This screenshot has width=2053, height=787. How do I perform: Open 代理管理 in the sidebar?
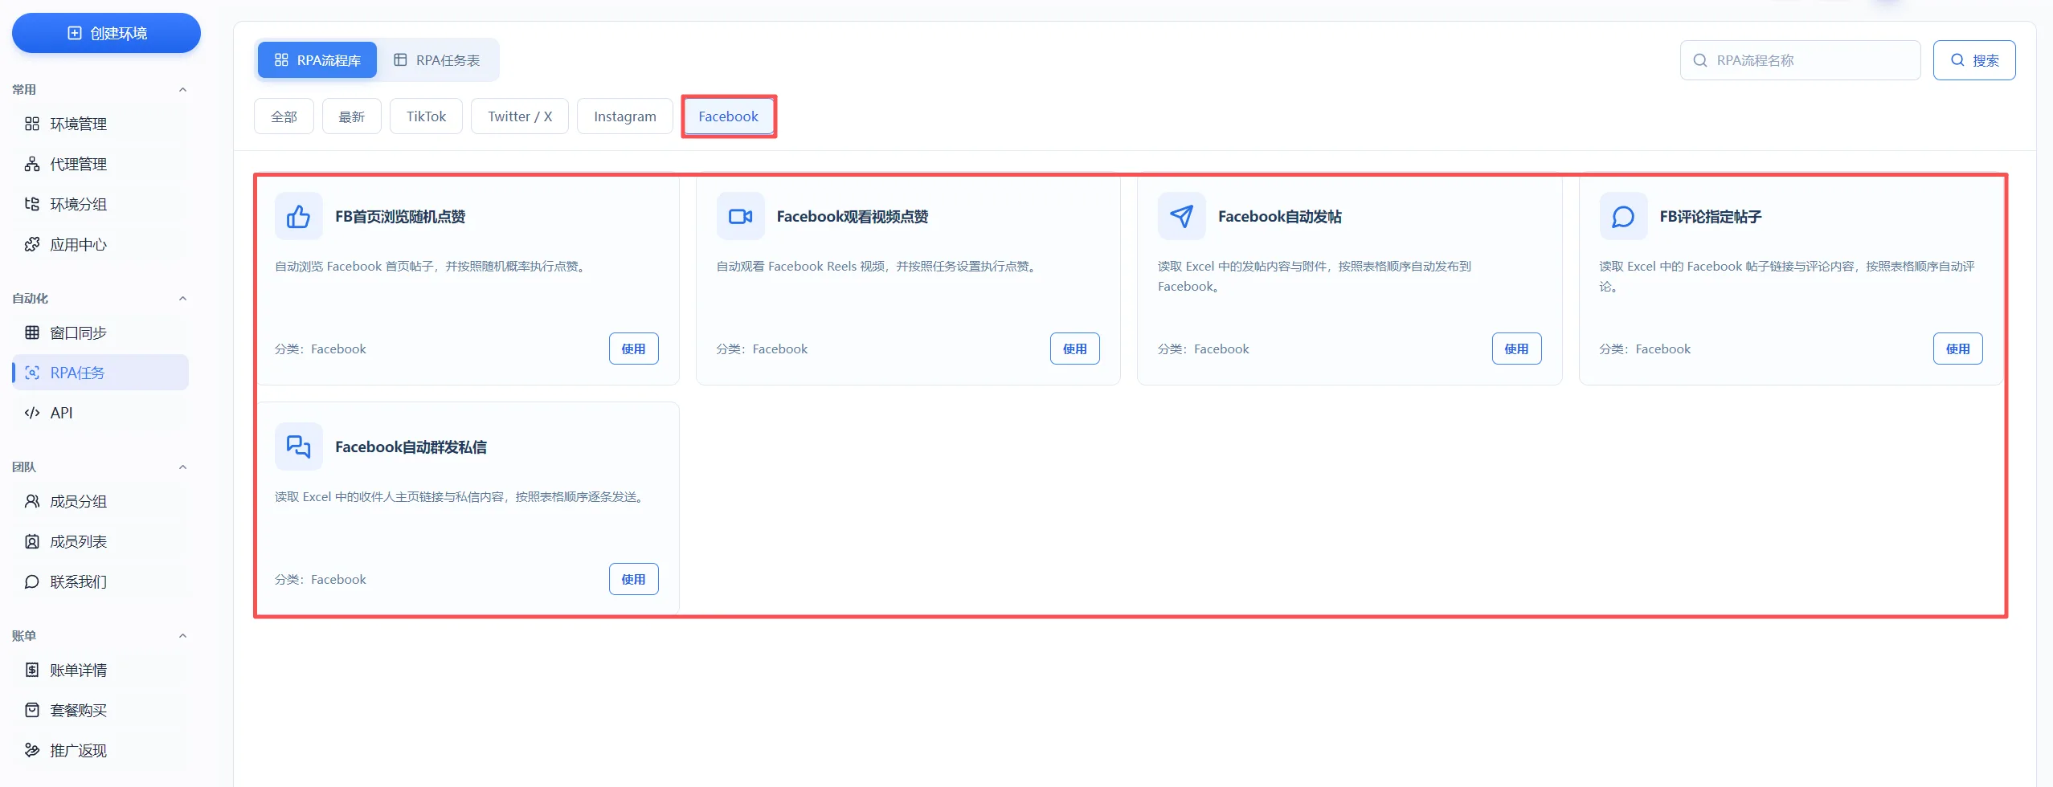tap(100, 164)
